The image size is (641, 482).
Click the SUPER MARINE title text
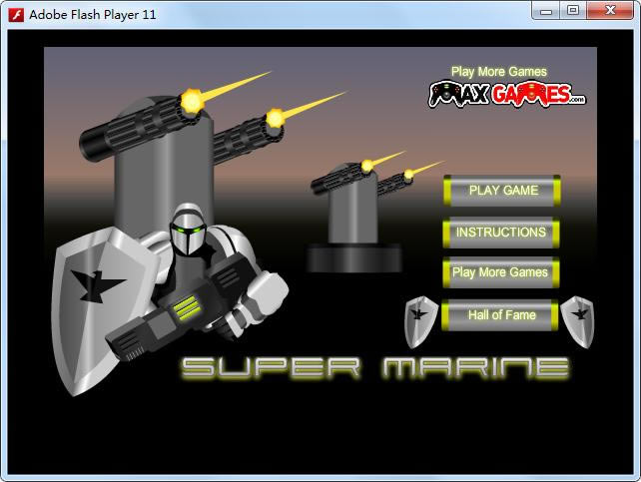click(374, 367)
